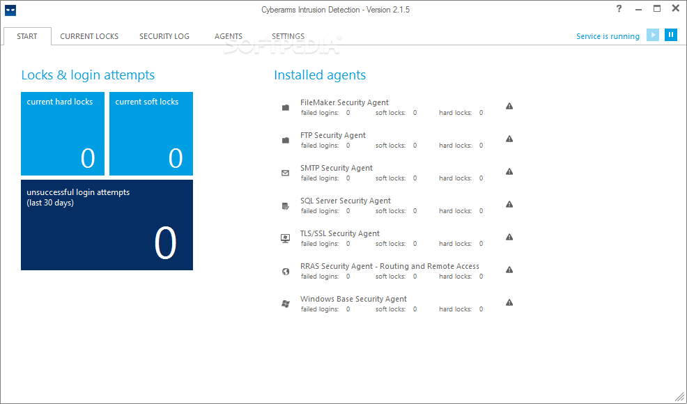Click the warning triangle for Windows Base Security Agent
This screenshot has width=687, height=404.
point(509,303)
